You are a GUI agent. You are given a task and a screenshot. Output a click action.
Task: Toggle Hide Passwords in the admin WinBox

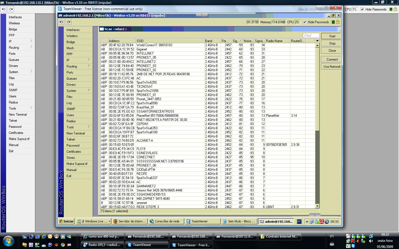[x=305, y=22]
